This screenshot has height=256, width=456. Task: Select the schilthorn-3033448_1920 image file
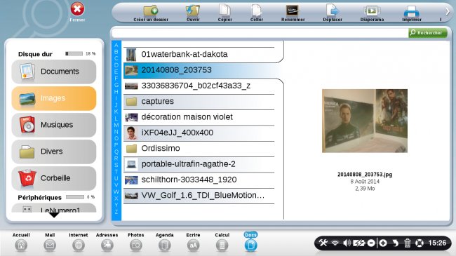point(199,180)
